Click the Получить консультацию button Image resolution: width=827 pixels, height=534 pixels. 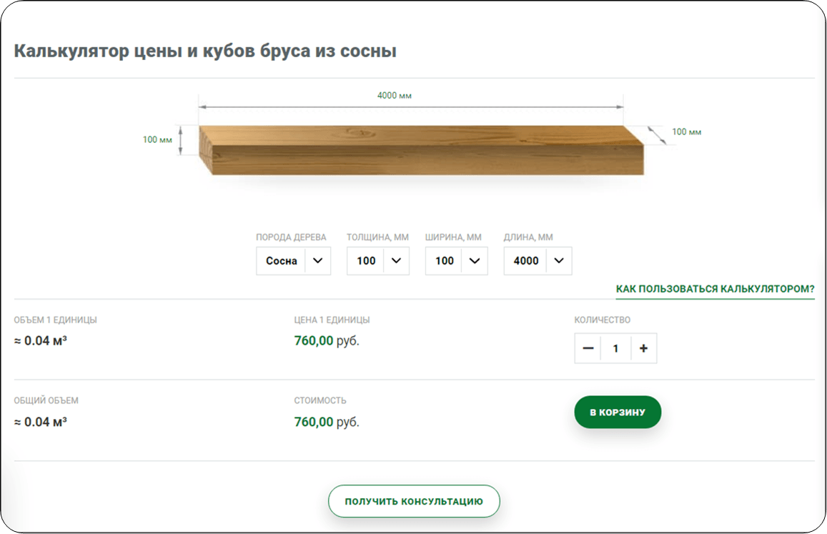click(414, 502)
